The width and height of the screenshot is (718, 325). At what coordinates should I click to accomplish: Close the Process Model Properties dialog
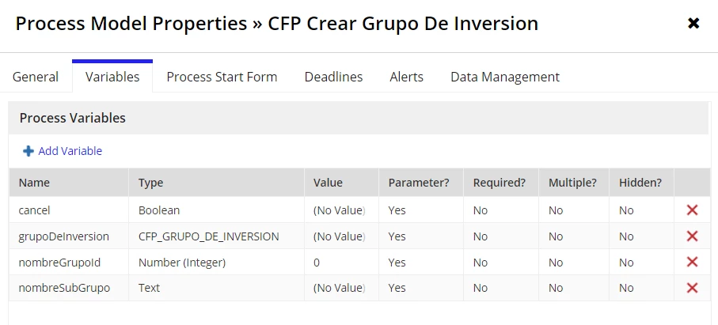(x=693, y=23)
